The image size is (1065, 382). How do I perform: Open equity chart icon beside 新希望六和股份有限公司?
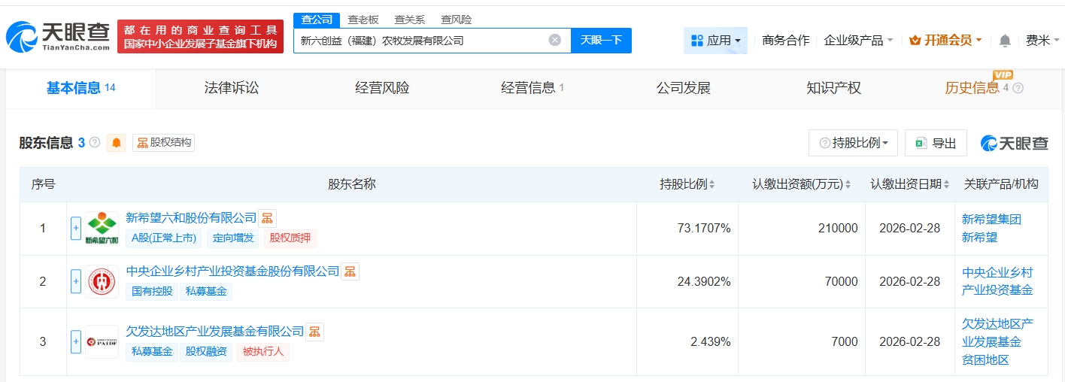pos(267,218)
